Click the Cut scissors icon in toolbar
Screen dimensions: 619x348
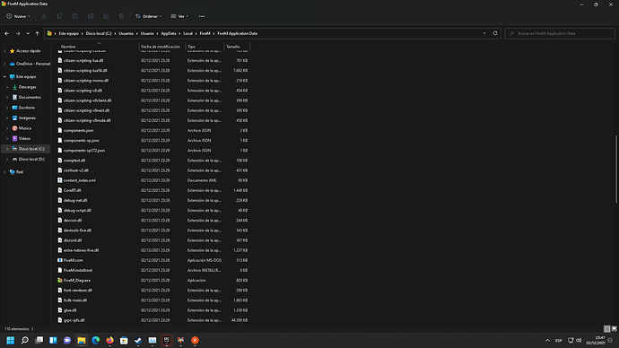(44, 16)
